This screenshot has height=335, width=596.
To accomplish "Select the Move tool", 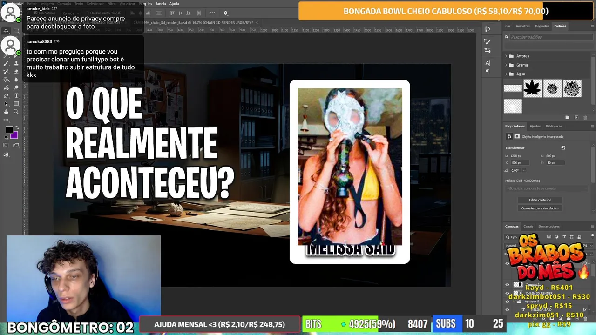I will tap(6, 31).
